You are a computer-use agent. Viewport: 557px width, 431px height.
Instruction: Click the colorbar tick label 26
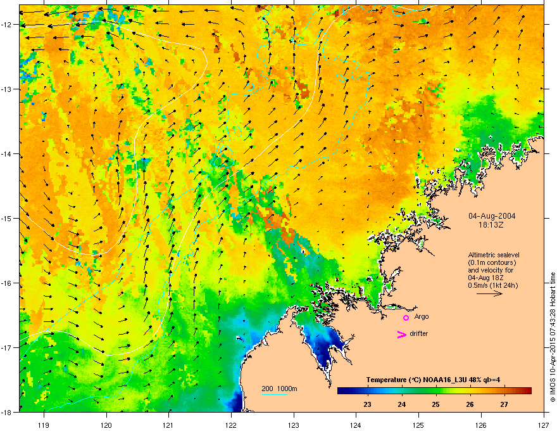tap(470, 404)
